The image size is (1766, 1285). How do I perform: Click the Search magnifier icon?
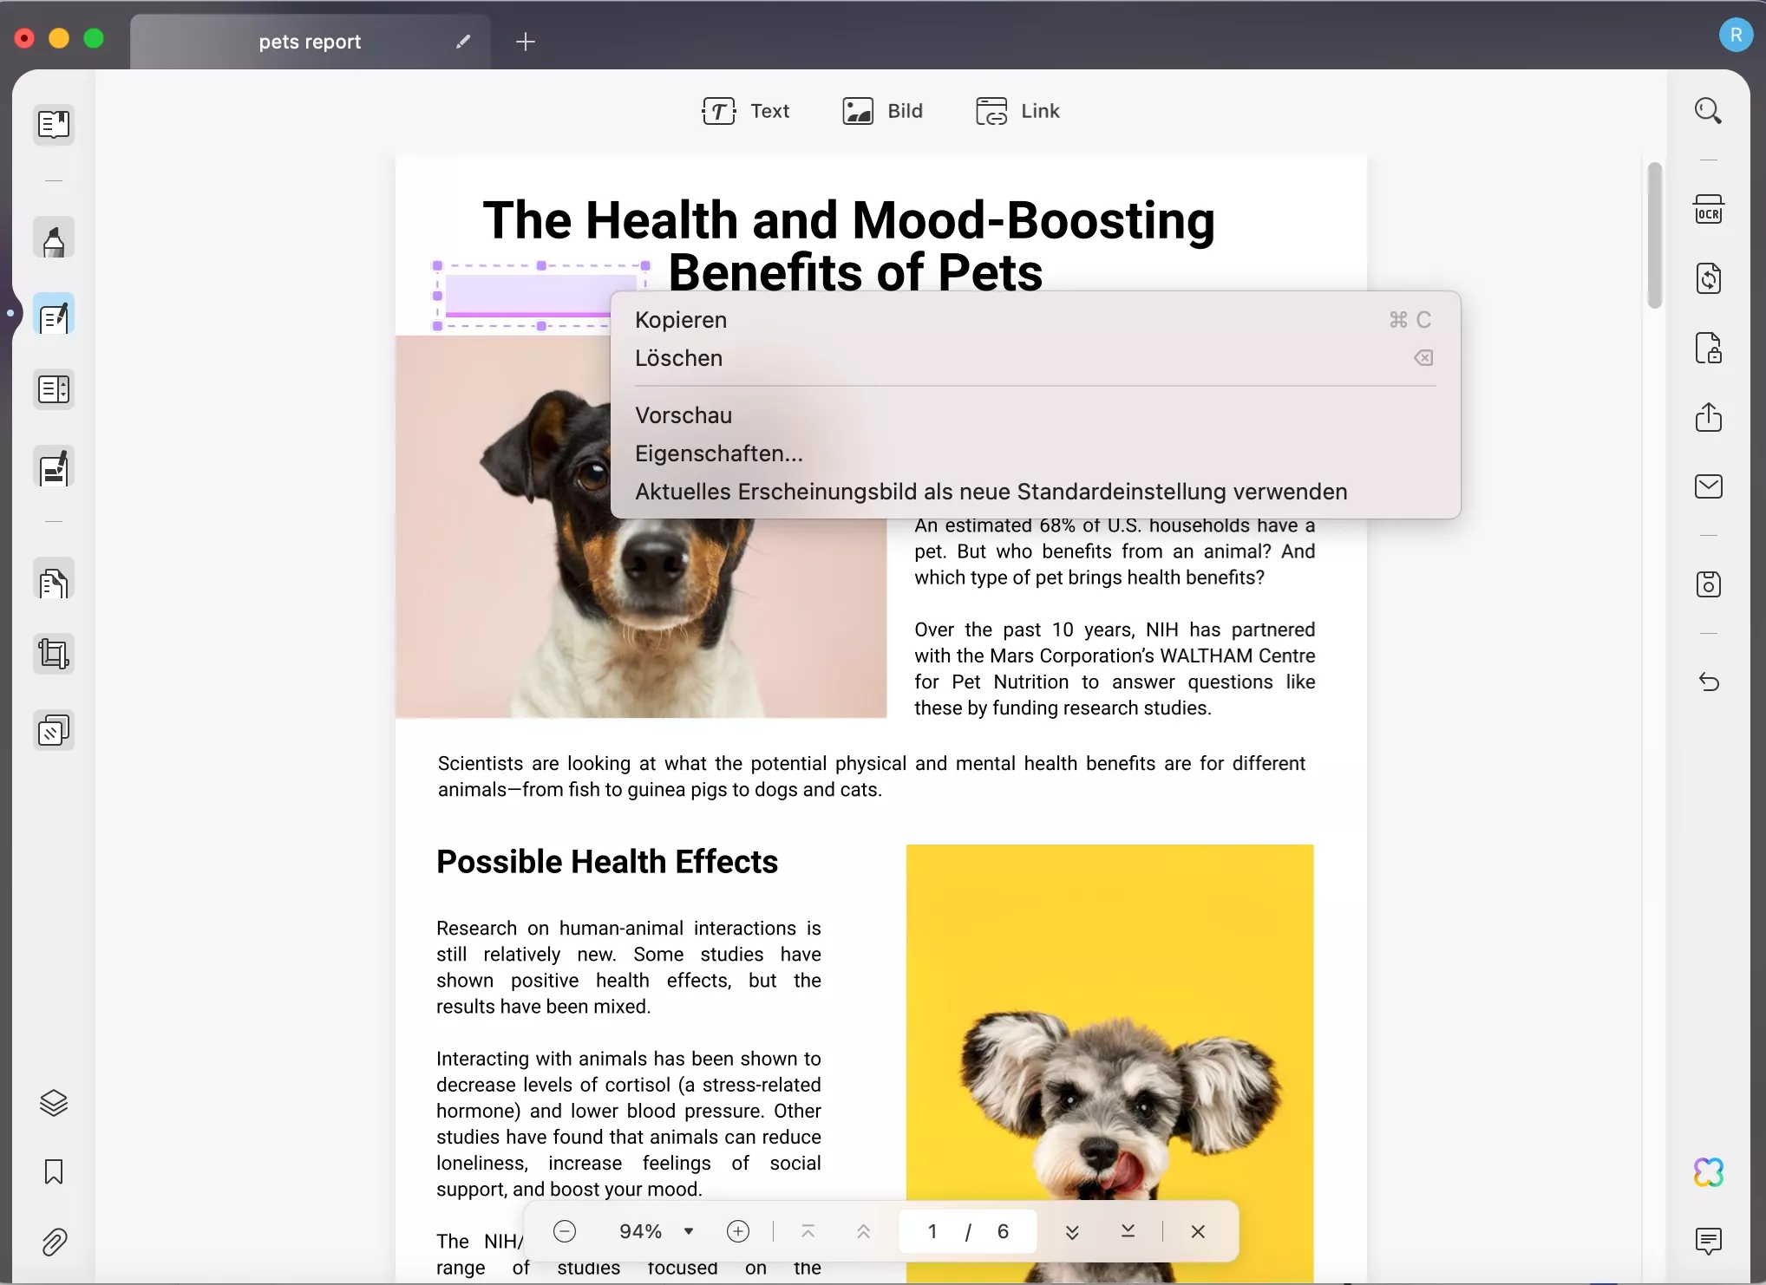[x=1709, y=111]
